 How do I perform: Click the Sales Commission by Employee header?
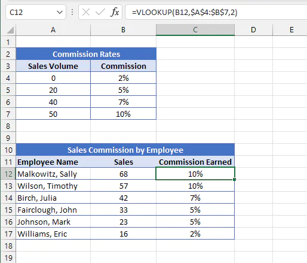[x=125, y=150]
